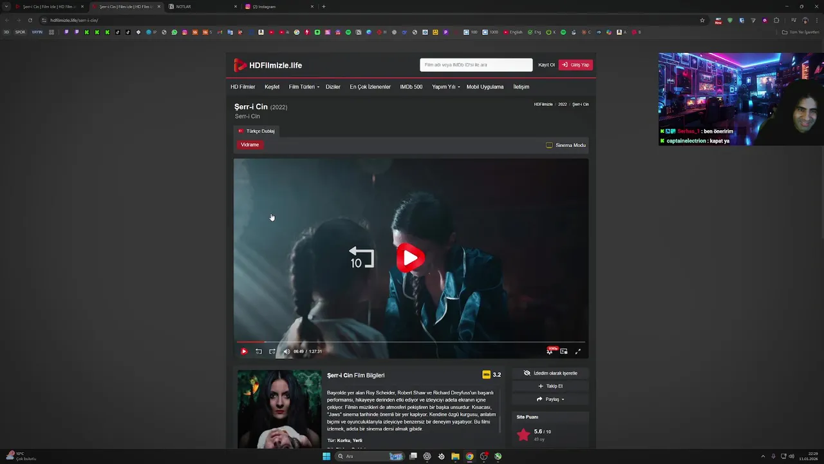Reload the page with refresh icon
Viewport: 824px width, 464px height.
click(30, 20)
